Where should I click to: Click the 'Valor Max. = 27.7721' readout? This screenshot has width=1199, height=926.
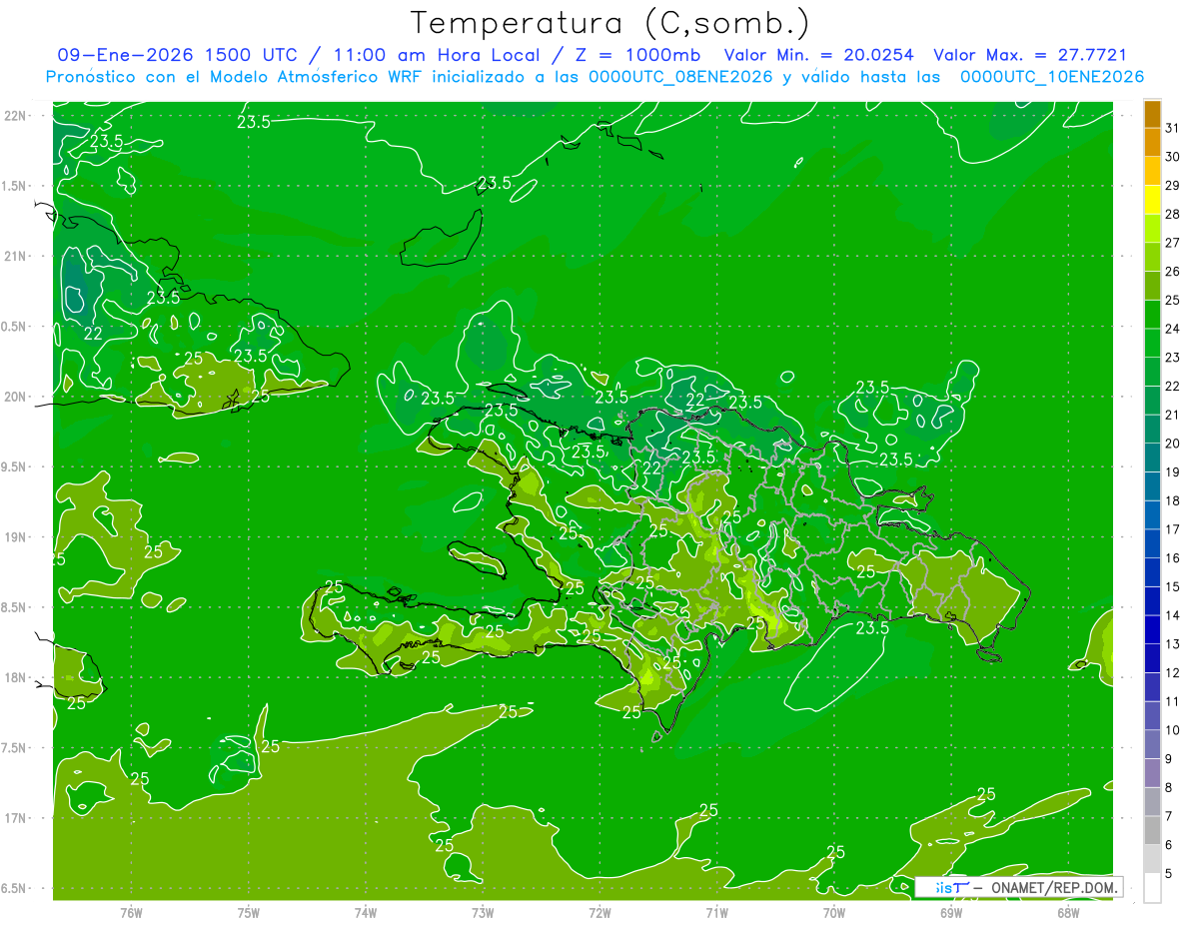(1030, 55)
